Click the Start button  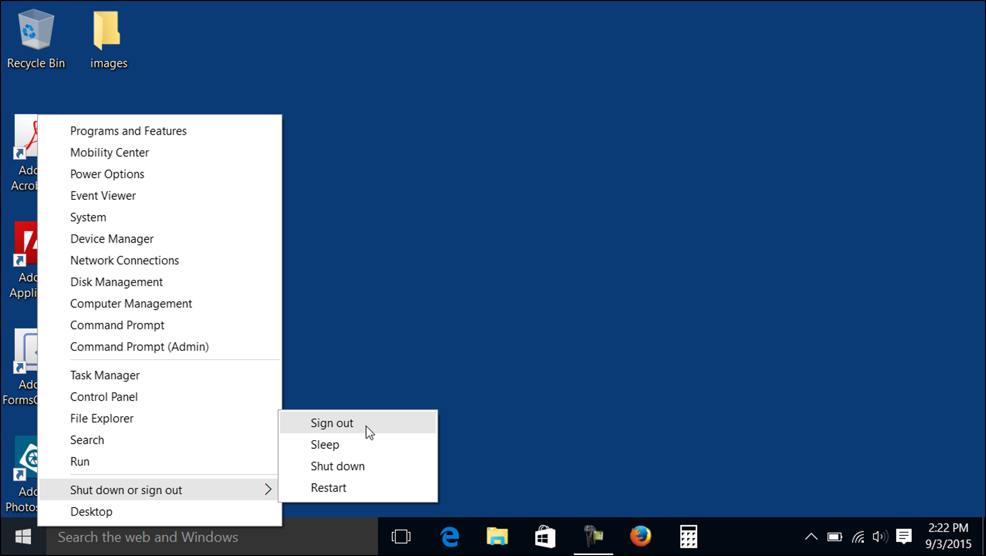(23, 537)
